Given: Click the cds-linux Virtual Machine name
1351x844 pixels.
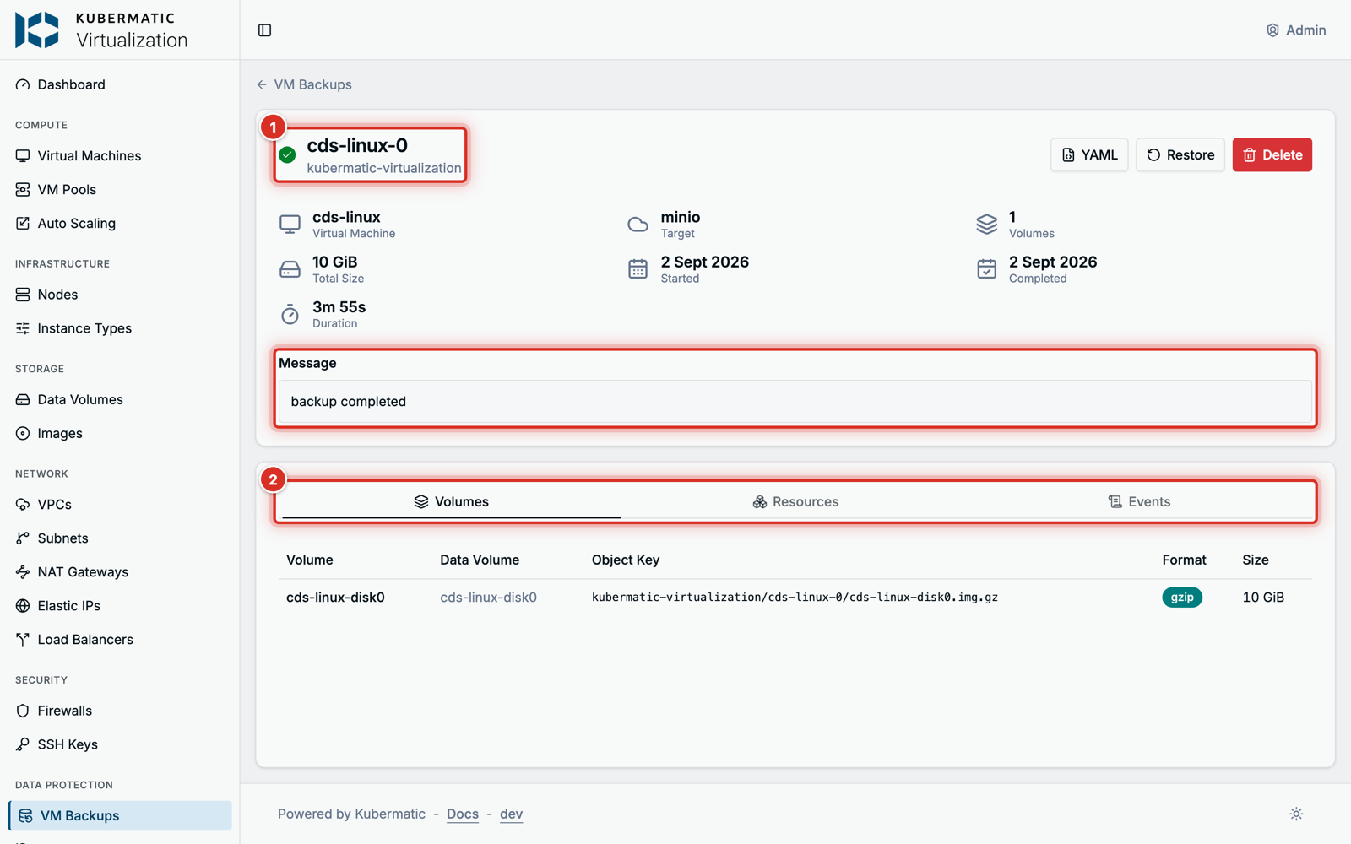Looking at the screenshot, I should pyautogui.click(x=346, y=217).
